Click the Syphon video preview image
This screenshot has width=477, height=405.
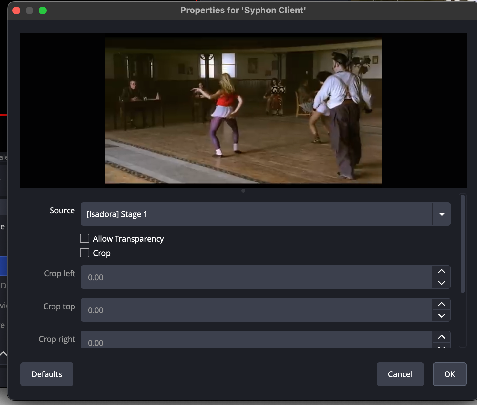pos(243,111)
